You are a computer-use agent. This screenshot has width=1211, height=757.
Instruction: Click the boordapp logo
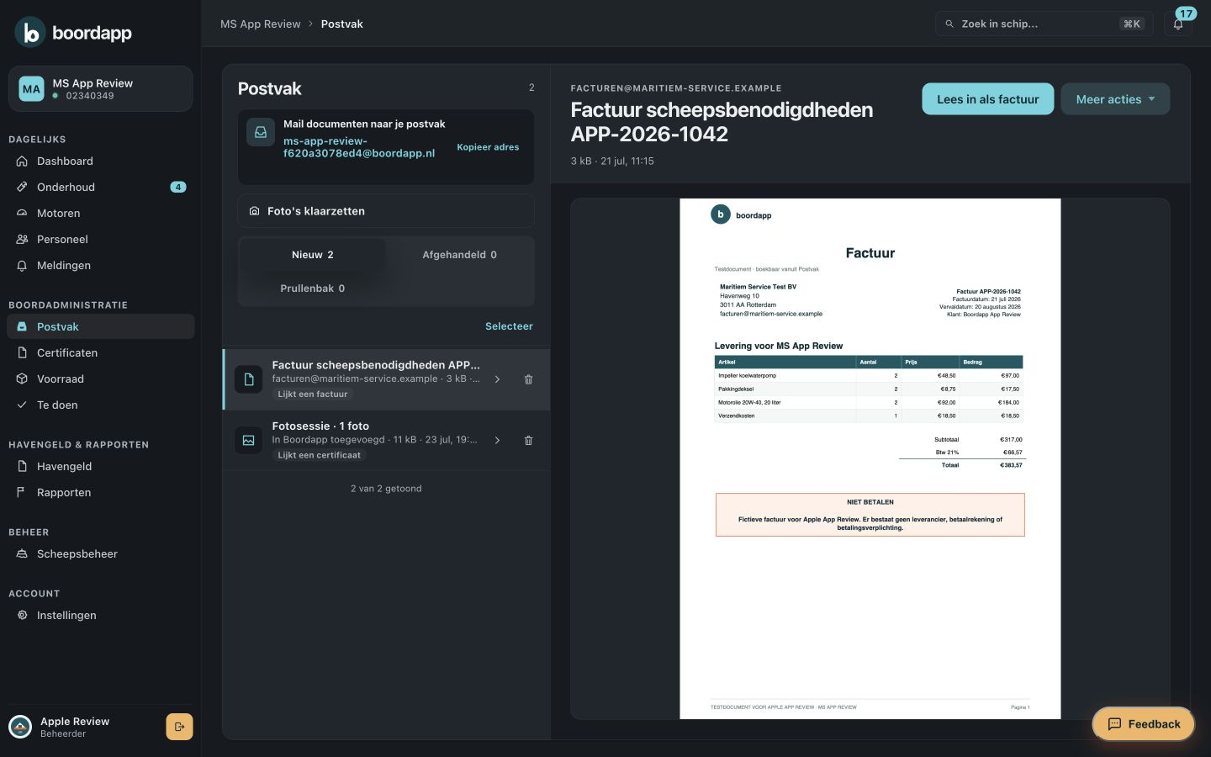click(73, 33)
